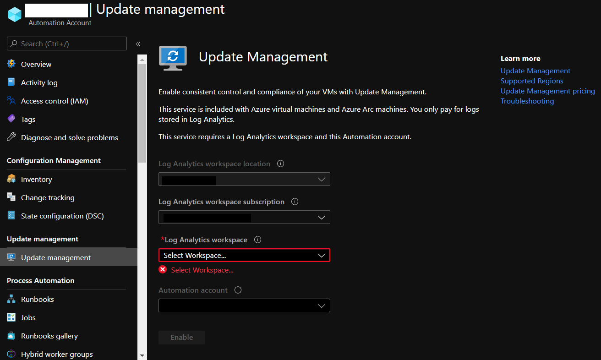Image resolution: width=601 pixels, height=360 pixels.
Task: Click info icon beside Automation account label
Action: pos(238,290)
